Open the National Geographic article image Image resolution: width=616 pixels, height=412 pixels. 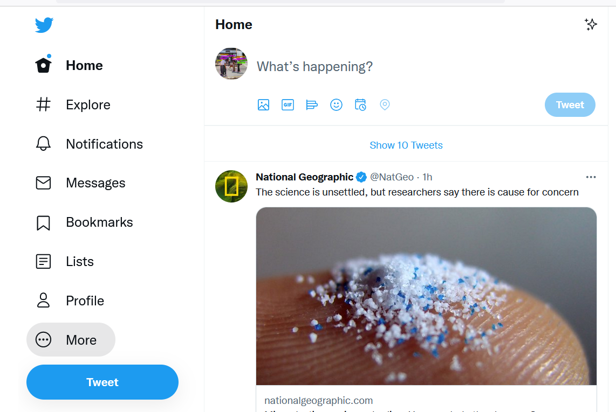pos(426,296)
